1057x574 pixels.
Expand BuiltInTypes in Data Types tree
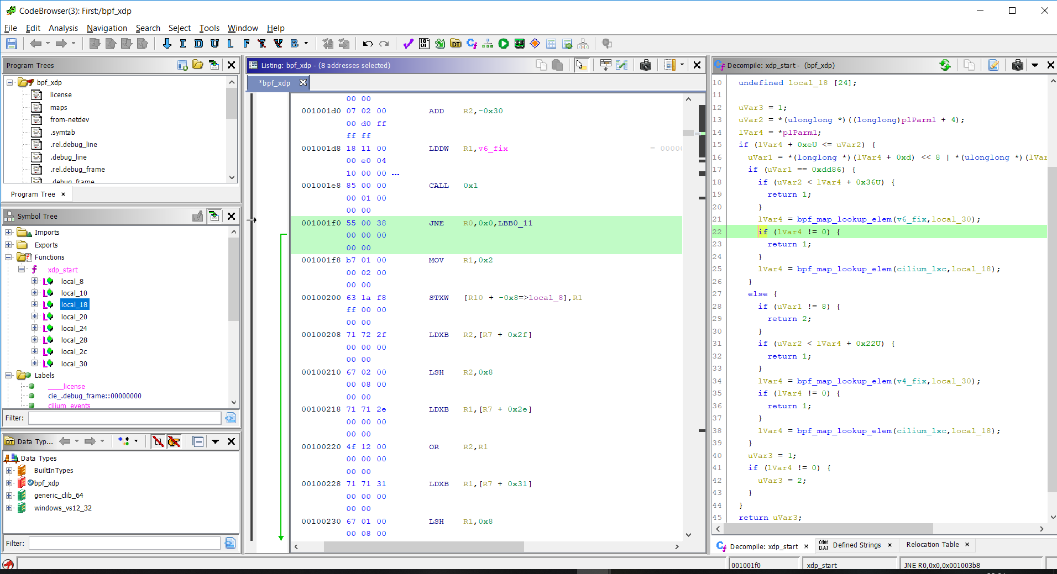(x=9, y=471)
